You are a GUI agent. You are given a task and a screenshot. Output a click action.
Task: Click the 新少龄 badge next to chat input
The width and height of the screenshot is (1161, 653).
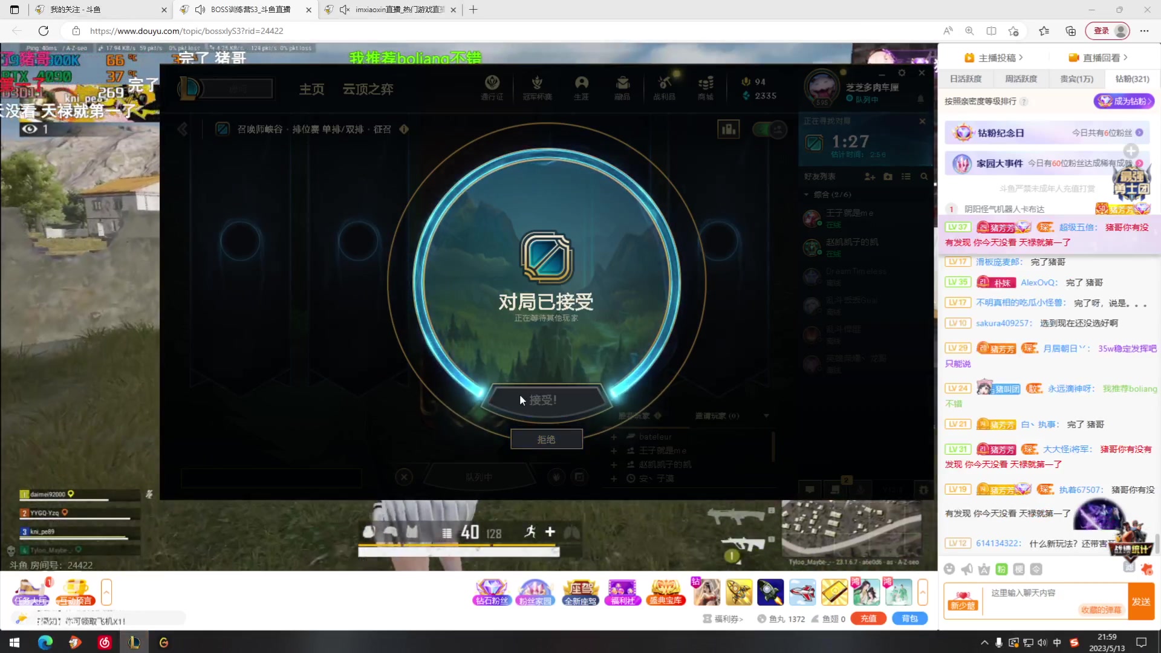[x=963, y=601]
